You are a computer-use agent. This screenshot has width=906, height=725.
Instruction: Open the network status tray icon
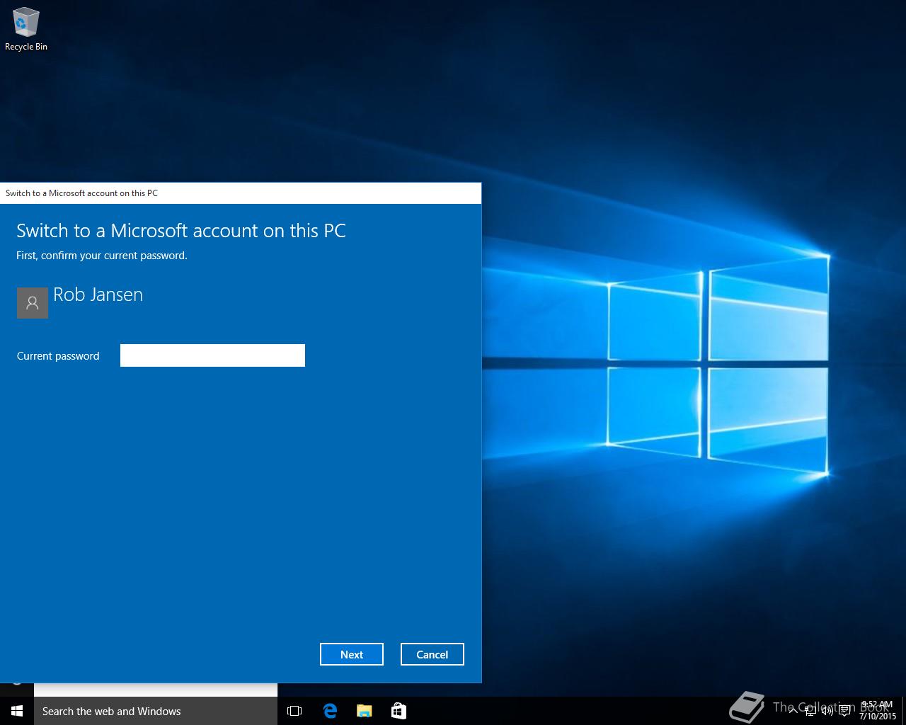(x=810, y=711)
